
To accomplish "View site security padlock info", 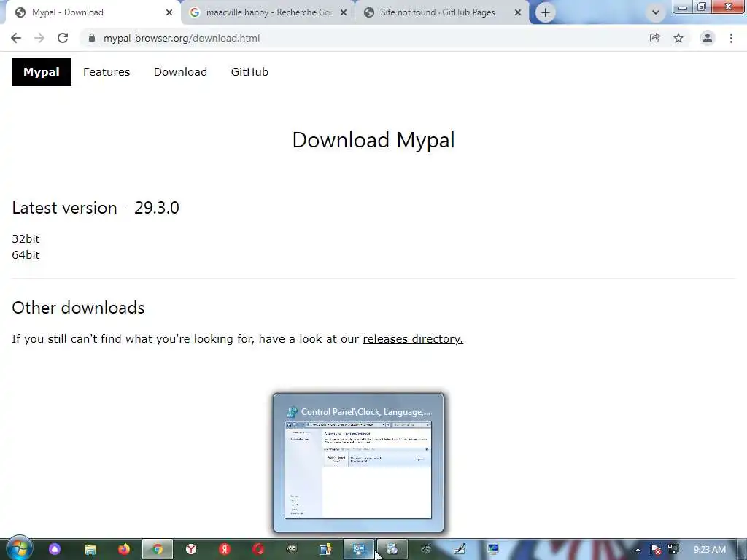I will point(92,38).
